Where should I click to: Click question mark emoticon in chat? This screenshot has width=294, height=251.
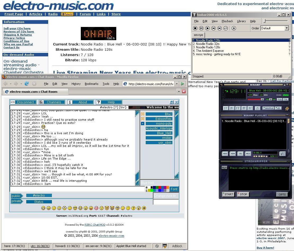tap(133, 208)
